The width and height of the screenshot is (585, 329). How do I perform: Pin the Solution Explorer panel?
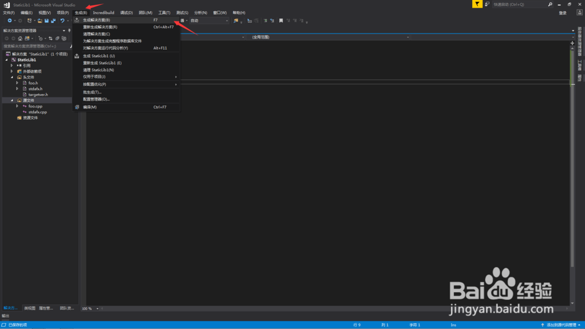[69, 30]
